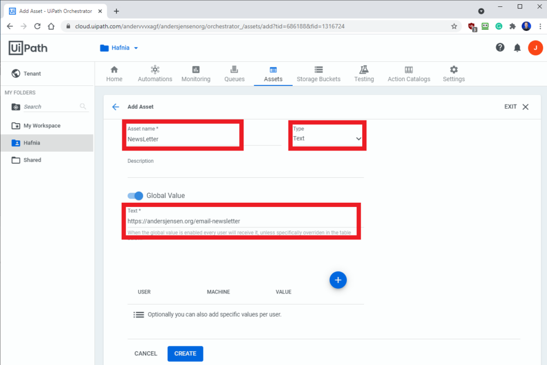Screen dimensions: 547x365
Task: Click the blue plus add-value button
Action: coord(338,280)
